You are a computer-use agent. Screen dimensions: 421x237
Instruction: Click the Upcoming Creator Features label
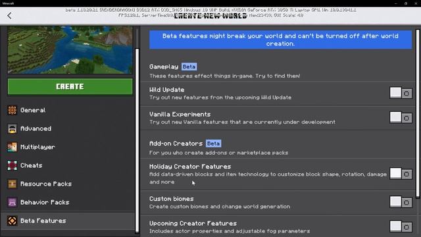[x=193, y=223]
